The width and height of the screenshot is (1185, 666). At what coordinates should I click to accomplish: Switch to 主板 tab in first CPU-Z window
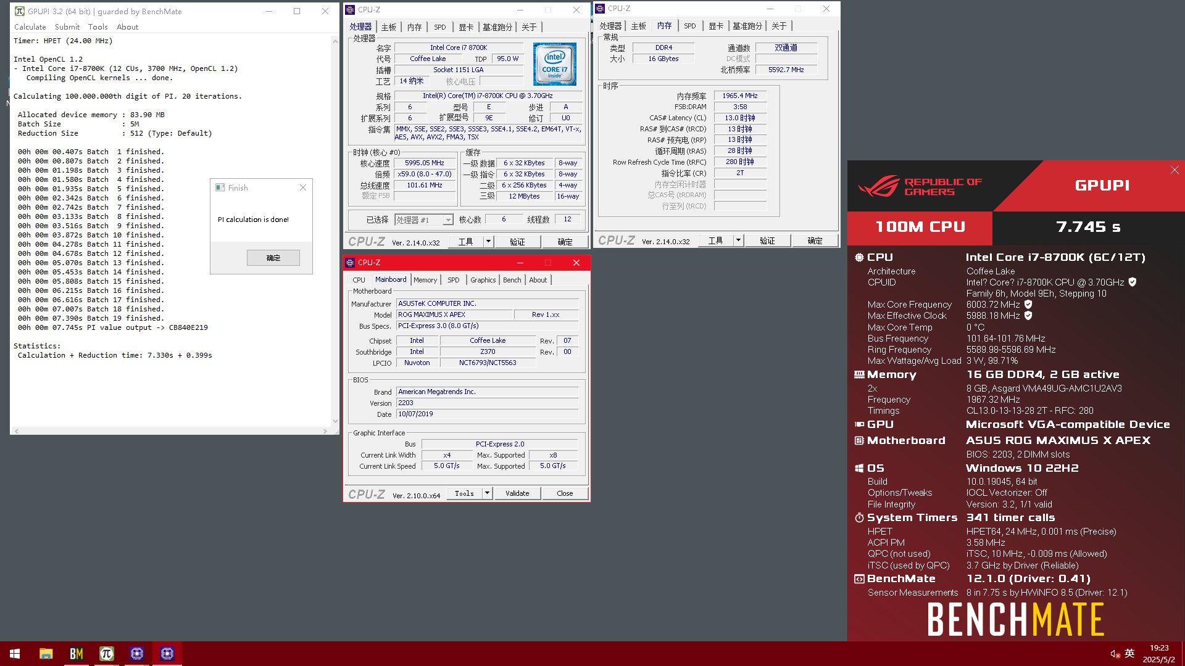388,27
